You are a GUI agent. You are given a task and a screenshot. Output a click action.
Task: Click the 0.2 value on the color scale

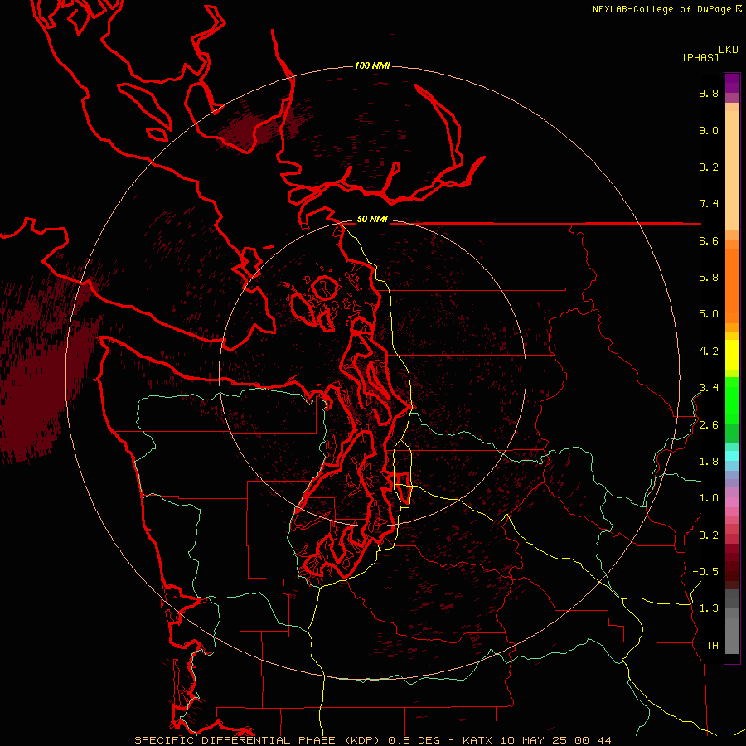click(x=709, y=535)
